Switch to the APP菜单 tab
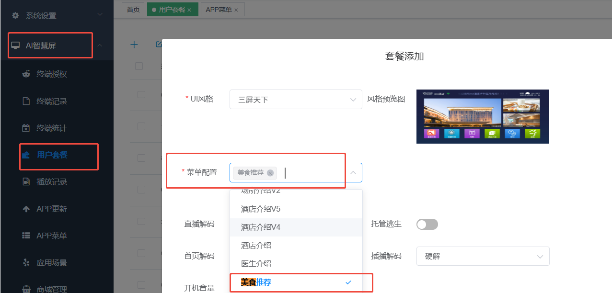The height and width of the screenshot is (293, 612). [219, 10]
